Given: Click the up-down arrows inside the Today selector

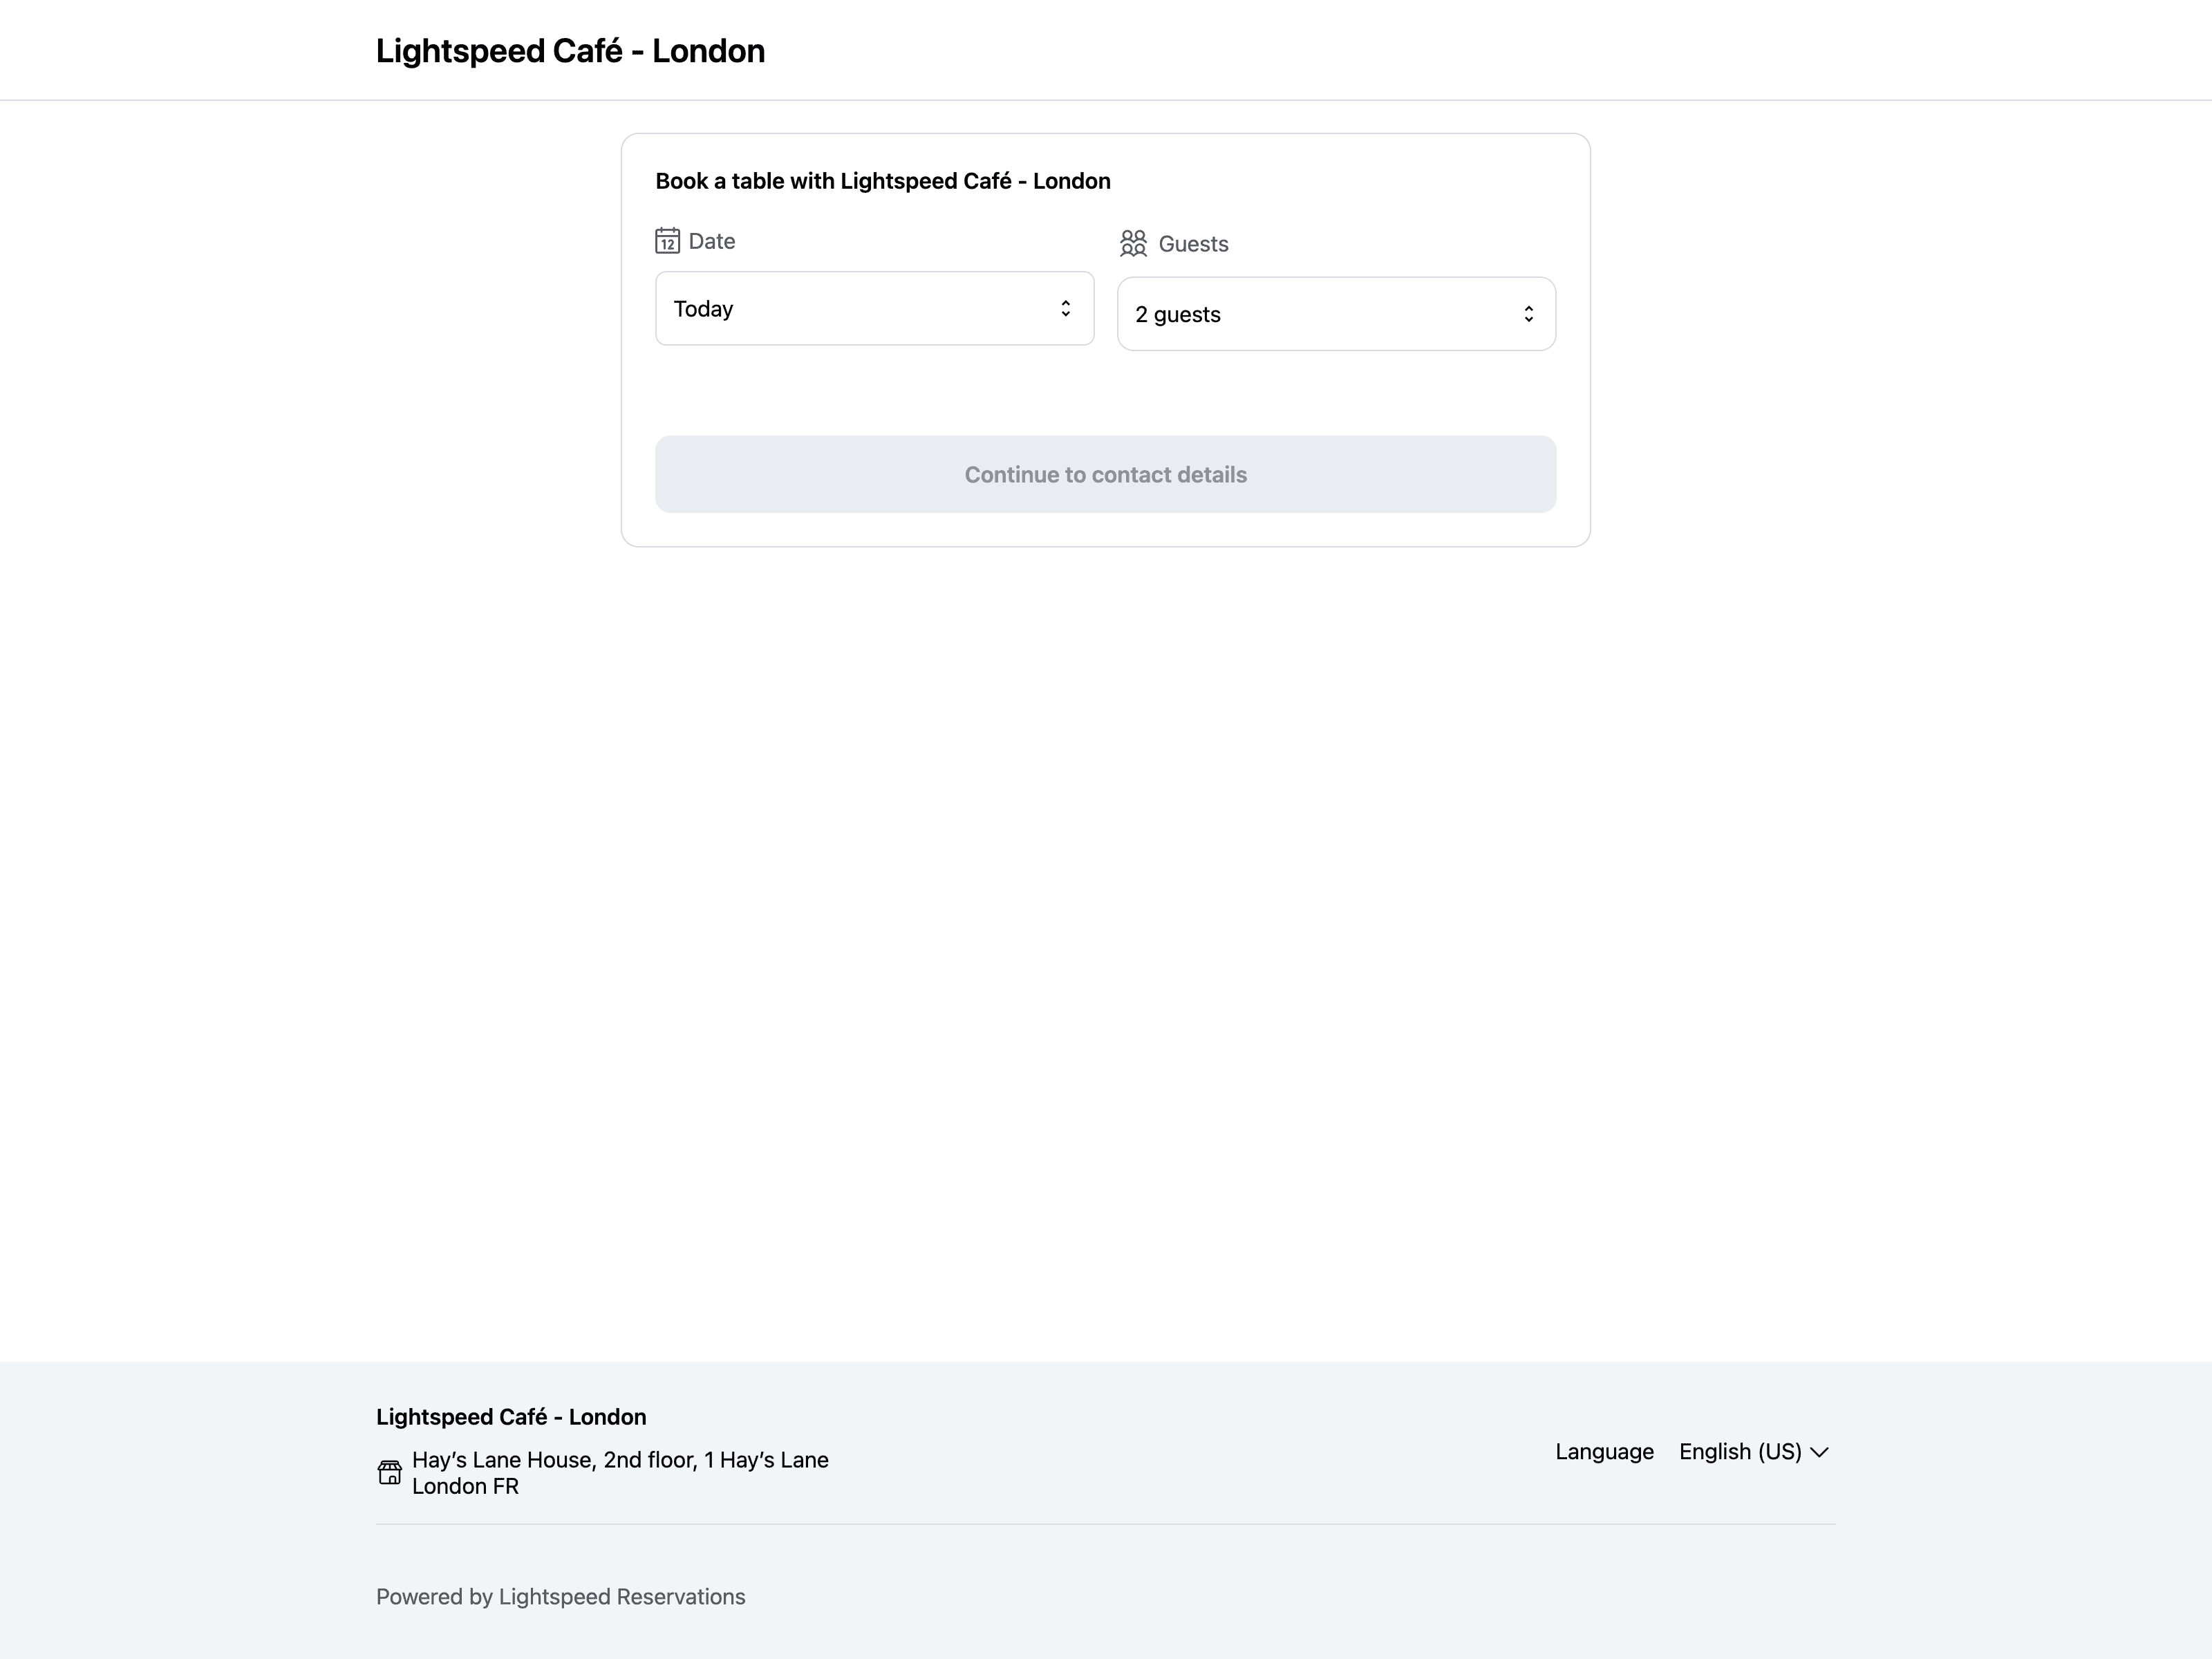Looking at the screenshot, I should pyautogui.click(x=1065, y=308).
